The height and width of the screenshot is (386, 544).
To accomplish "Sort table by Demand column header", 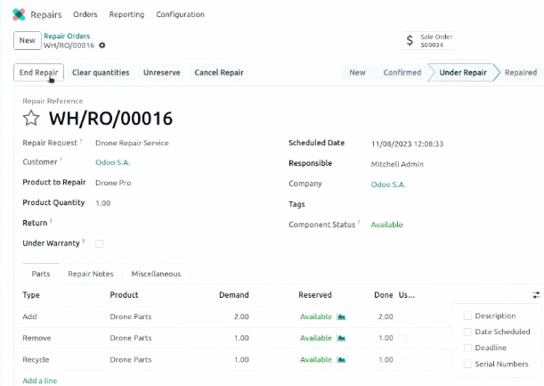I will 234,295.
